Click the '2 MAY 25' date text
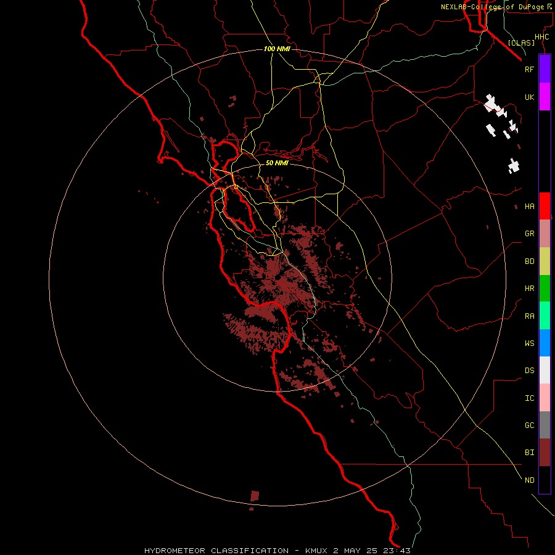 [x=355, y=551]
